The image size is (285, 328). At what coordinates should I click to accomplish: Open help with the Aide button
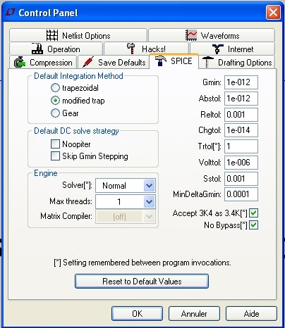[x=251, y=313]
